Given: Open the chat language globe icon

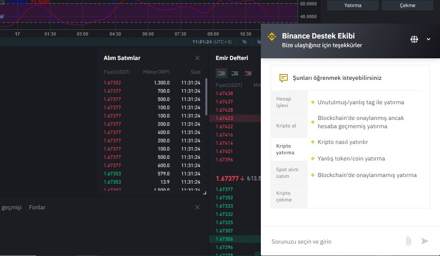Looking at the screenshot, I should (x=414, y=39).
